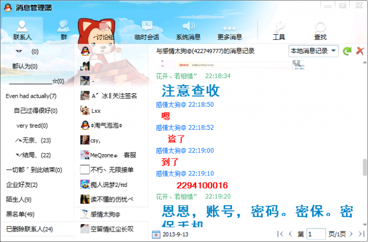Open the 黑名单(49) group
Screen dimensions: 368x242
pos(20,214)
